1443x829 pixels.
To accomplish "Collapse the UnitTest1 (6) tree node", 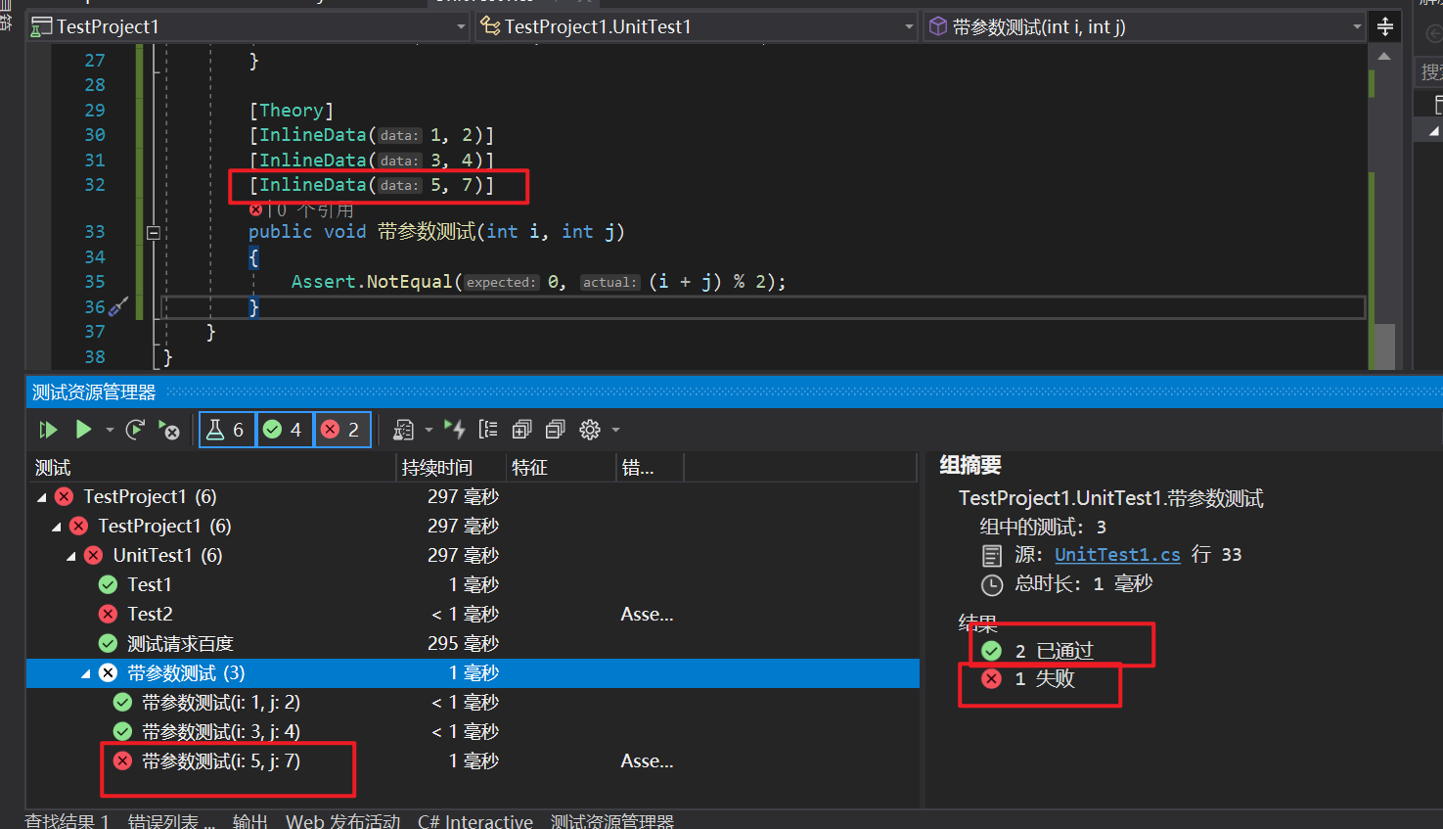I will pyautogui.click(x=70, y=556).
